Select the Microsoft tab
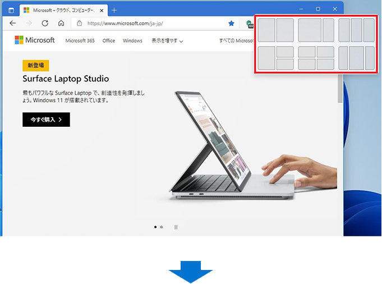Image resolution: width=382 pixels, height=284 pixels. tap(64, 10)
